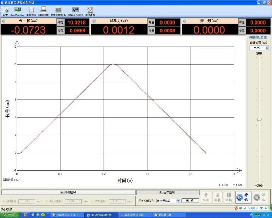Click the 编辑 edit button
272x218 pixels.
190,201
